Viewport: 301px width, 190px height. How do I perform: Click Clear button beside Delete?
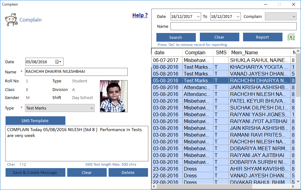[87, 172]
